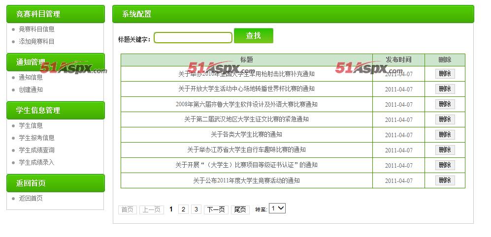Screen dimensions: 491x237
Task: Select title 关于各类大学生比赛的通知
Action: coord(246,134)
